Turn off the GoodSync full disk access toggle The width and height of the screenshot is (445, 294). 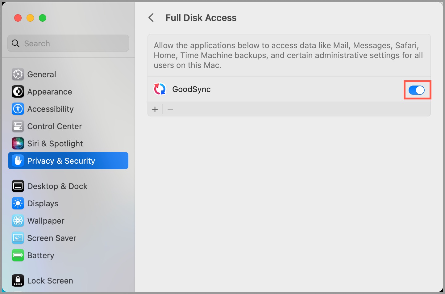[x=417, y=90]
